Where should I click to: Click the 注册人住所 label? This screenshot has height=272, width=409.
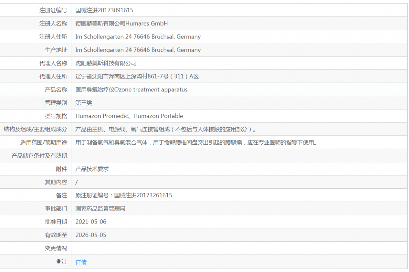(53, 37)
